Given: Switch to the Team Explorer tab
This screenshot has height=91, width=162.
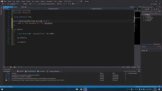Looking at the screenshot, I should 157,44.
